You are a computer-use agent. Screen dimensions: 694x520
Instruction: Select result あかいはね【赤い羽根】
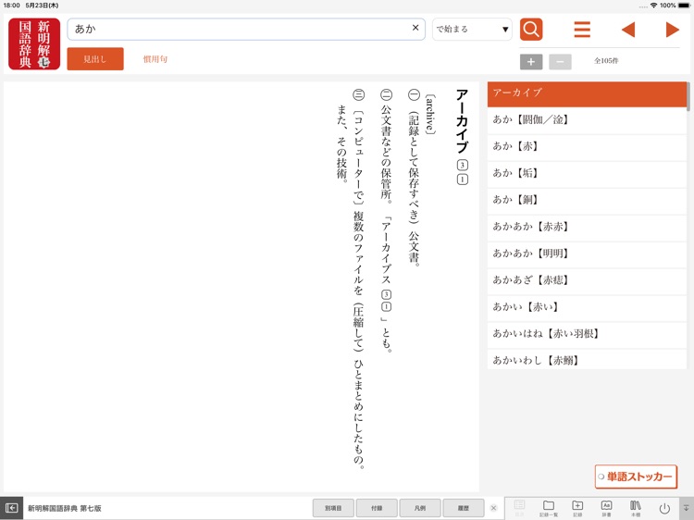587,334
